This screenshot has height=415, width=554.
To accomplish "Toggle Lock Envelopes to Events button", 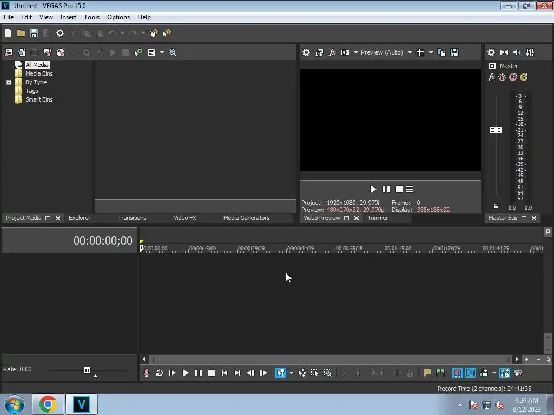I will [x=505, y=373].
